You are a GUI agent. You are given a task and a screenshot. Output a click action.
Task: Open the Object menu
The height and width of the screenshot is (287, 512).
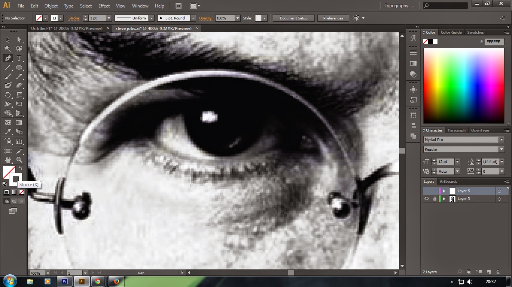coord(51,6)
